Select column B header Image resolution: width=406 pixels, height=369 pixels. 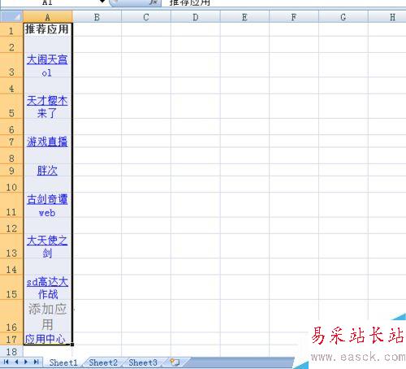pos(97,17)
